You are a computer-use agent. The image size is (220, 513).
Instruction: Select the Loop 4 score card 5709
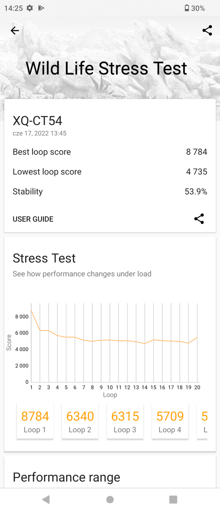pos(170,421)
